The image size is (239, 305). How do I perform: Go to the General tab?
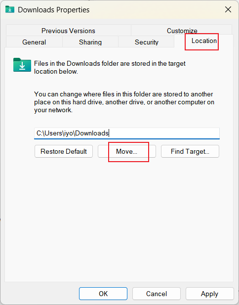tap(34, 42)
